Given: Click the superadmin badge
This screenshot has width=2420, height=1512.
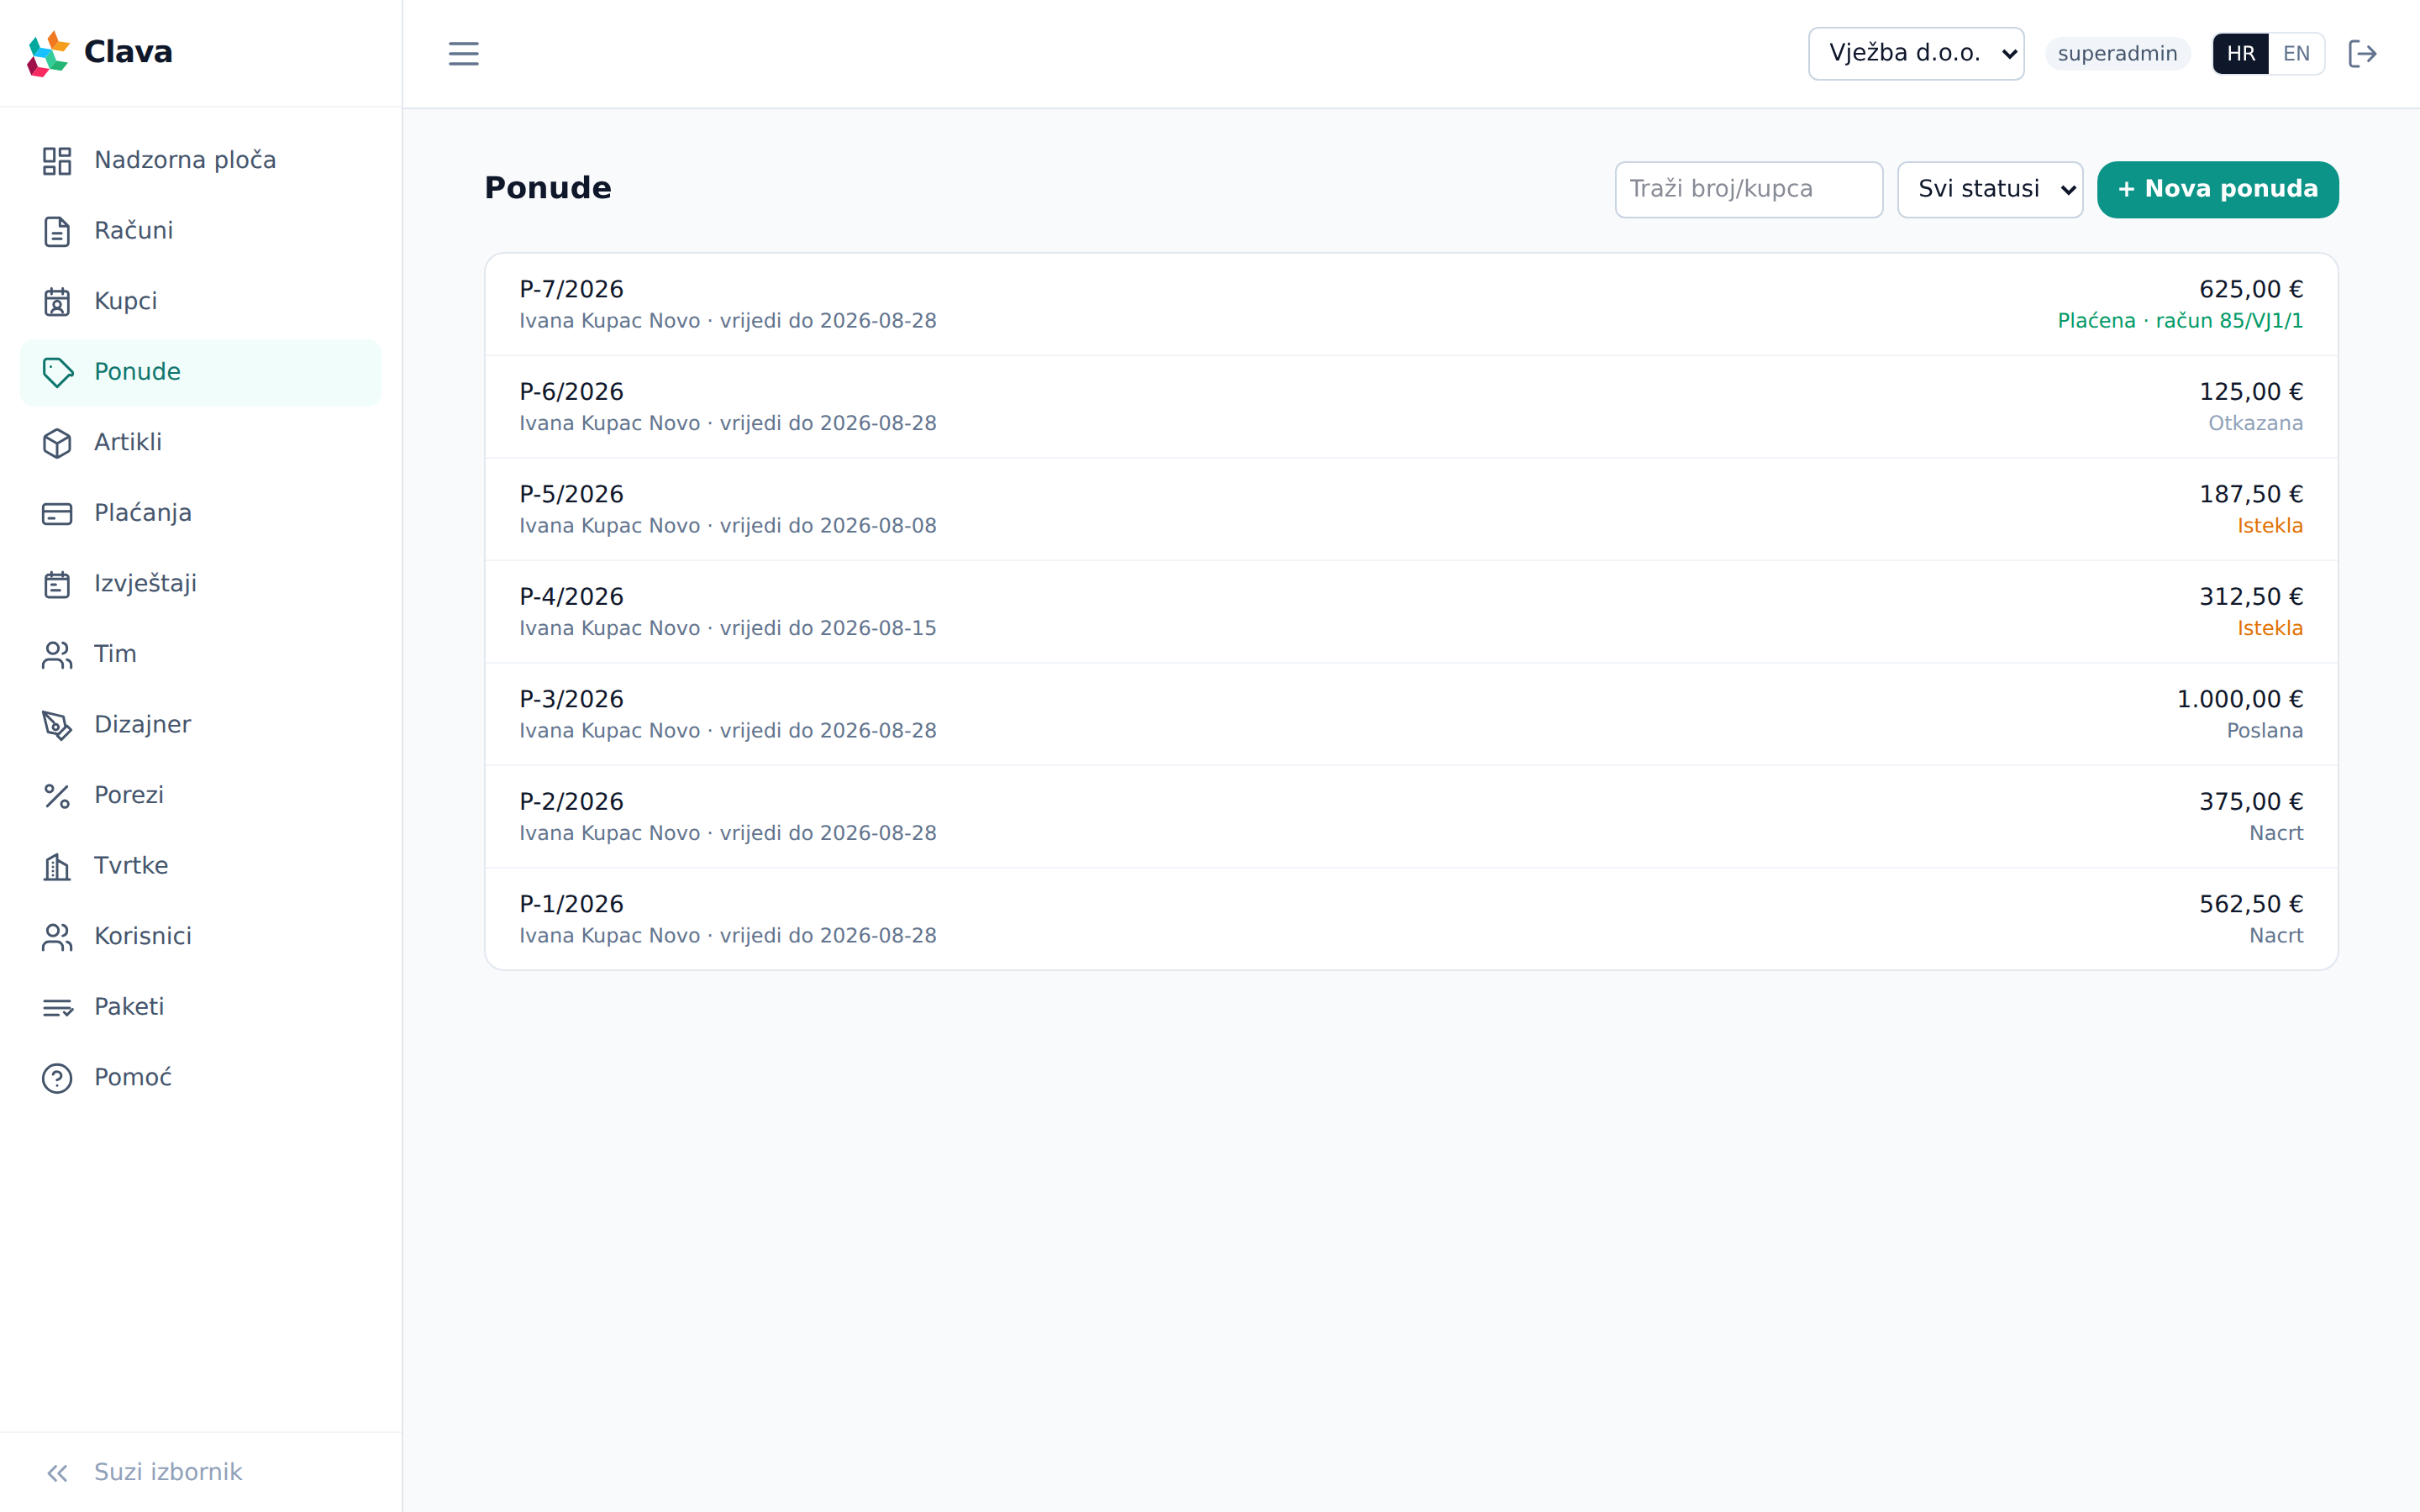Looking at the screenshot, I should [2117, 53].
